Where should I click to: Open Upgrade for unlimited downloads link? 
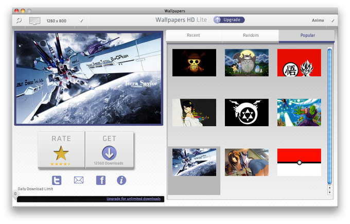point(133,199)
